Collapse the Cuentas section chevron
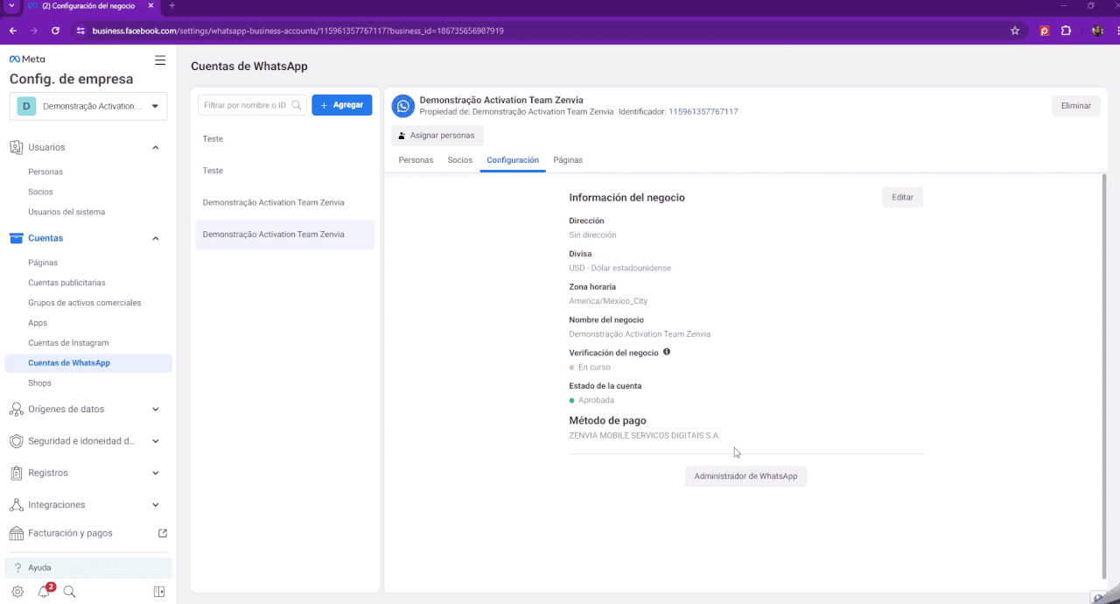Viewport: 1120px width, 604px height. pyautogui.click(x=156, y=238)
